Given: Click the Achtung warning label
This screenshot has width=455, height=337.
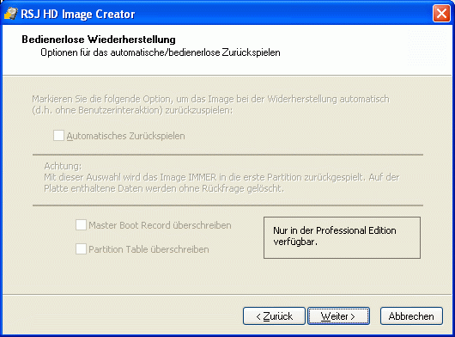Looking at the screenshot, I should point(63,166).
